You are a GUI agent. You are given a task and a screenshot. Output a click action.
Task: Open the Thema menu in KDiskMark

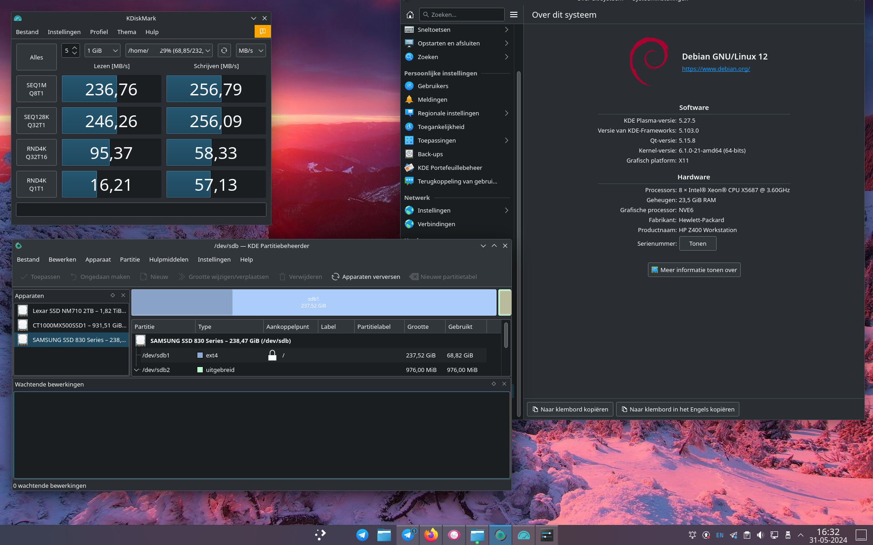pos(126,32)
